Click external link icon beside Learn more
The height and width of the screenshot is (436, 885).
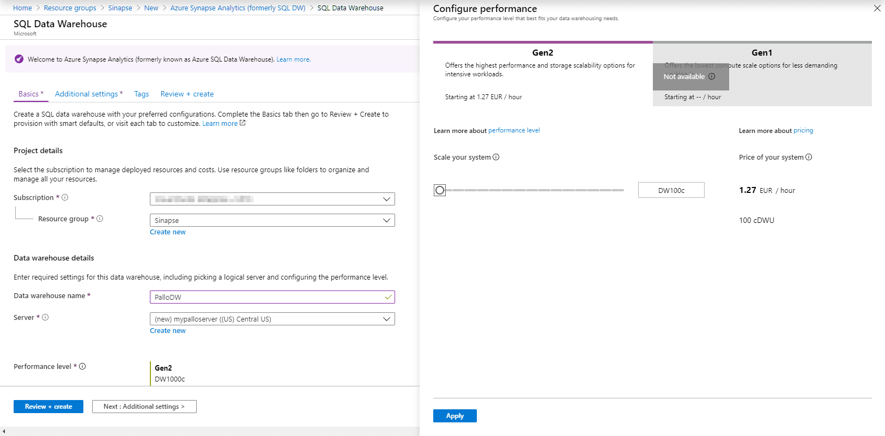point(243,123)
